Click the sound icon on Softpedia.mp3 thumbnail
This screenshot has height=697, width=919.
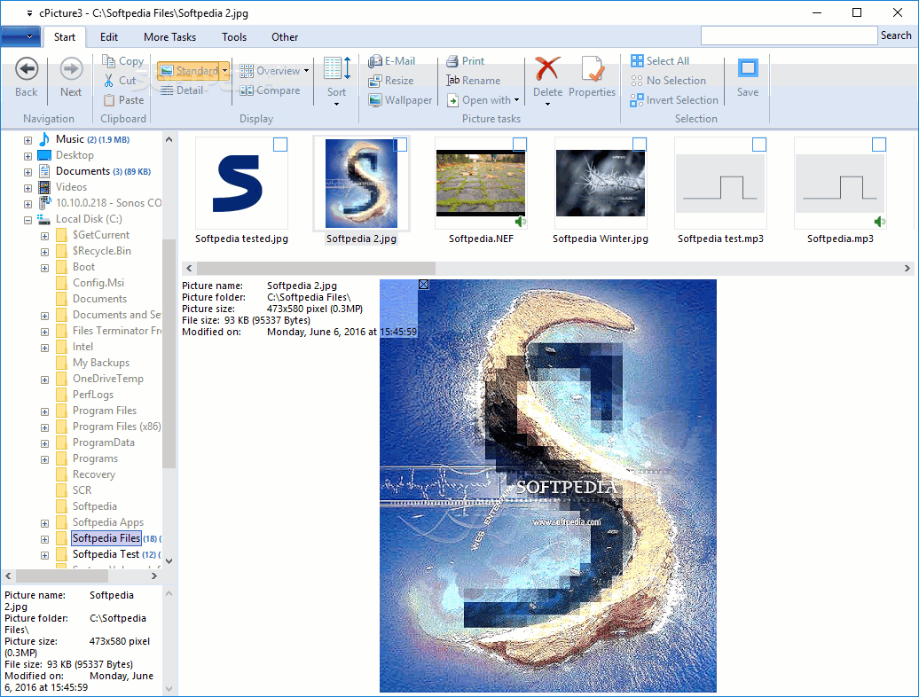tap(879, 222)
